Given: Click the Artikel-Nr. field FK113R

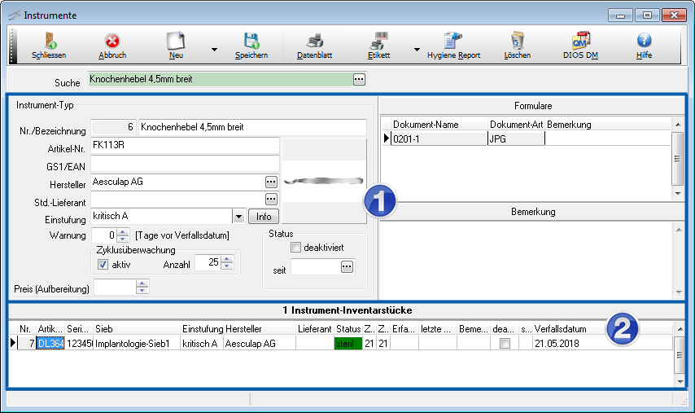Looking at the screenshot, I should 185,146.
